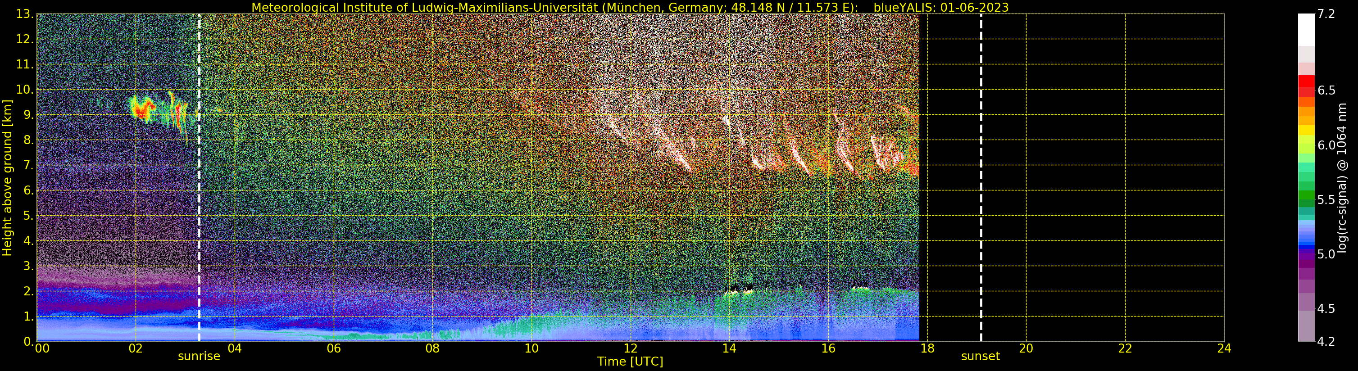Click the height axis tick label '6.'
Image resolution: width=1358 pixels, height=371 pixels.
point(28,190)
